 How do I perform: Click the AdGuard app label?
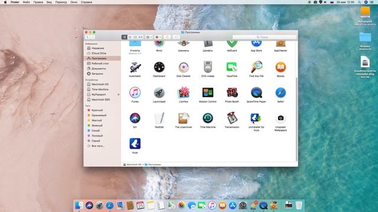(232, 51)
